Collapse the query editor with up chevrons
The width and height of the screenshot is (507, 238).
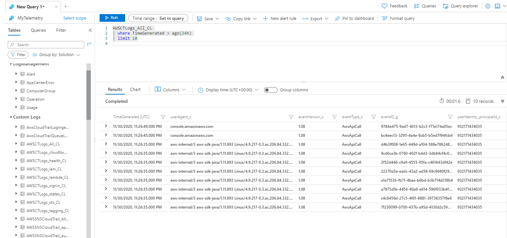(503, 78)
